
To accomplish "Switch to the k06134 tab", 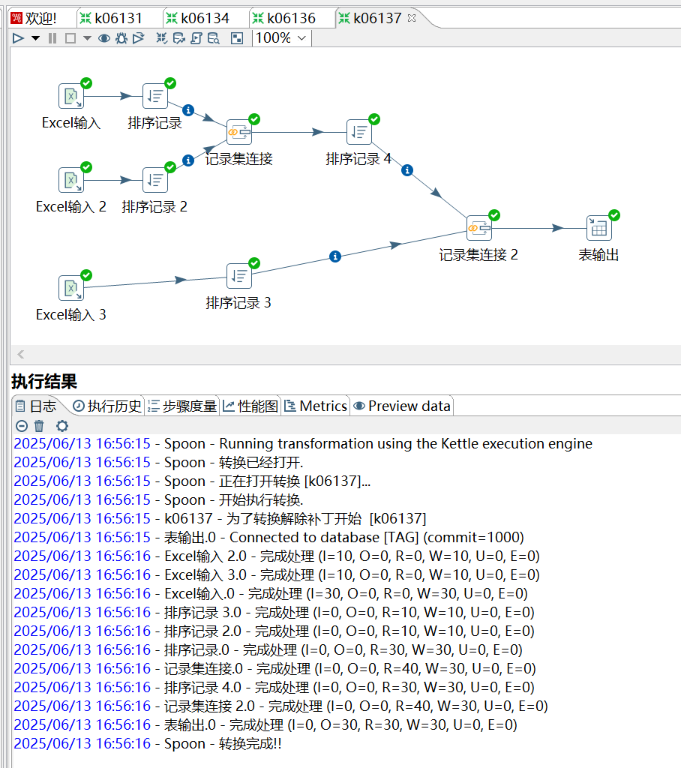I will point(198,19).
